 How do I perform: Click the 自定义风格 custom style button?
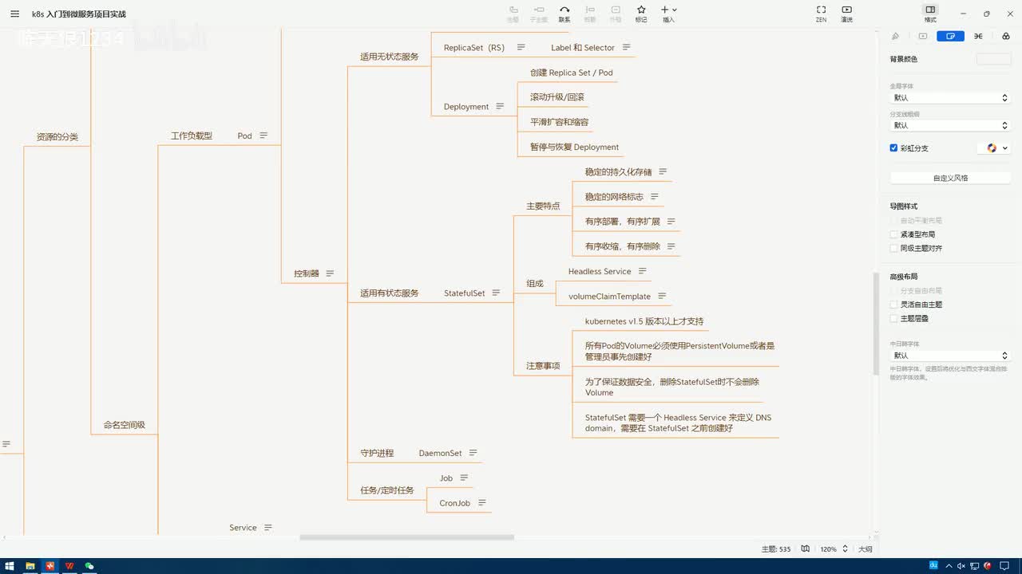[950, 178]
